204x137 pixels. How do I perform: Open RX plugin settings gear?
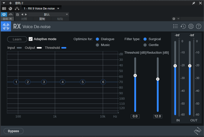(191, 26)
